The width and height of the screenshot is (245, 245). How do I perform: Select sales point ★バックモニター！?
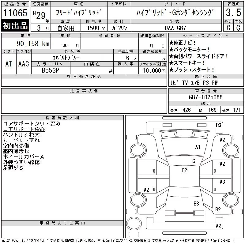(x=189, y=49)
